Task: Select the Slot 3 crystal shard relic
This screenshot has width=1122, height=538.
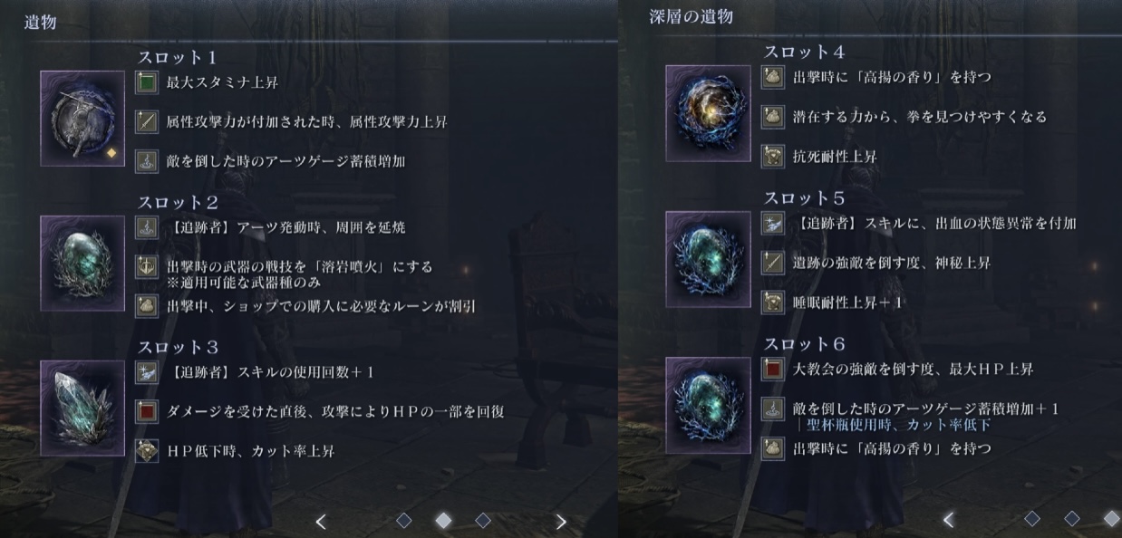Action: [82, 408]
